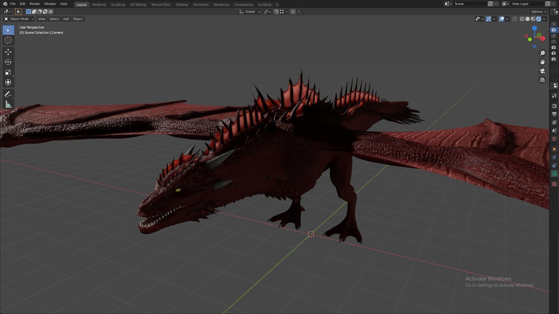Switch to the Shading workspace tab

click(x=182, y=5)
